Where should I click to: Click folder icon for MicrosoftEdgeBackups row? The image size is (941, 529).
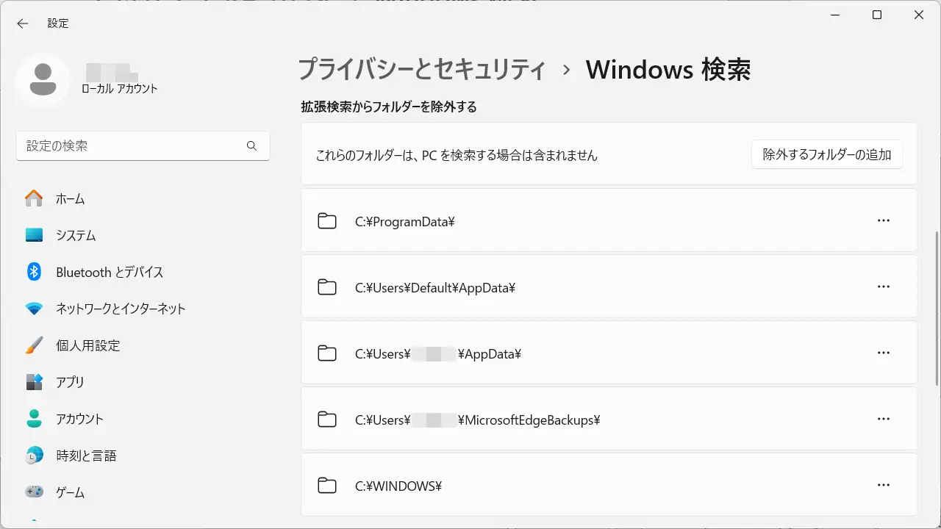click(327, 420)
